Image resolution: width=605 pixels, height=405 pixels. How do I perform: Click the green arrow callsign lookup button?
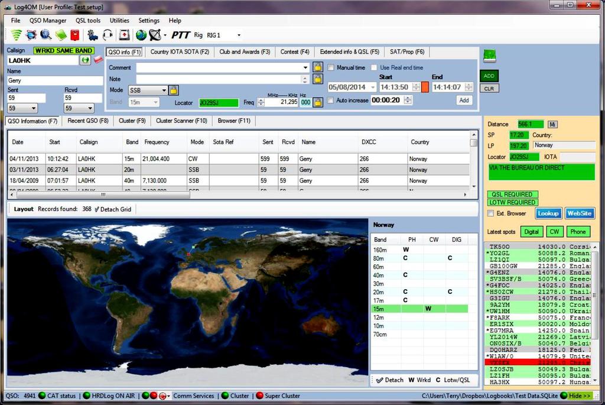85,60
